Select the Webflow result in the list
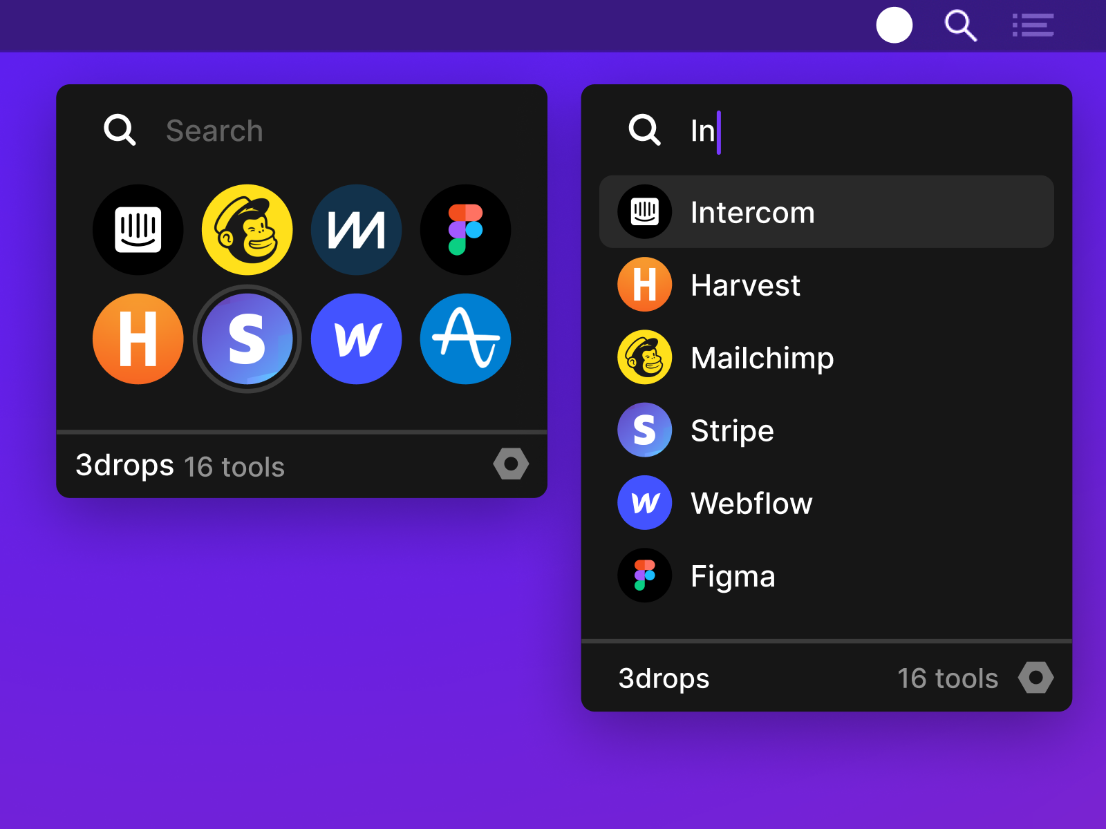Image resolution: width=1106 pixels, height=829 pixels. click(x=827, y=503)
